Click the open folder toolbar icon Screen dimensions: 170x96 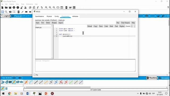coord(6,7)
